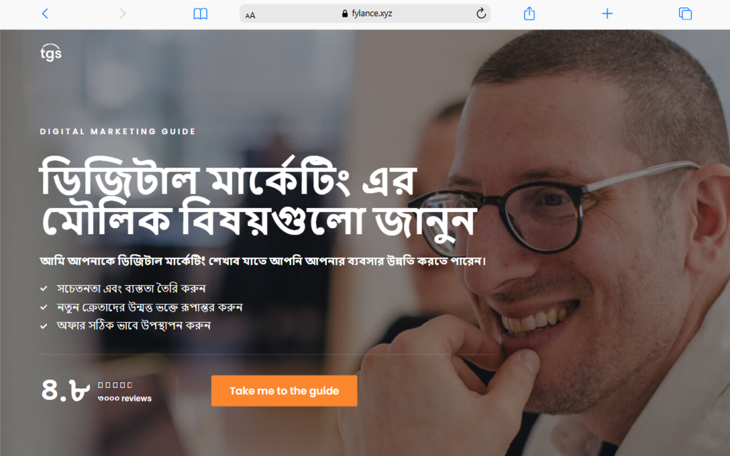Click the five star rating row

click(x=115, y=385)
